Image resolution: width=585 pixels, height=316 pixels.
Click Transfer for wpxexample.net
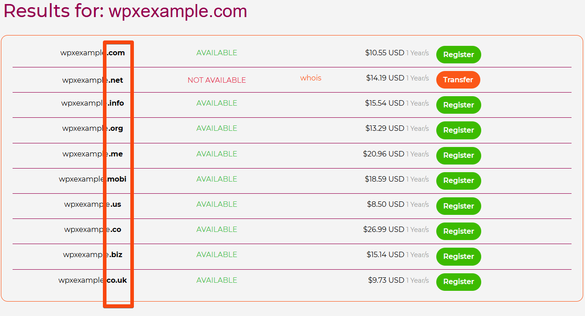[458, 80]
